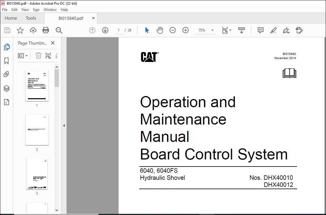326x215 pixels.
Task: Click the fit page width icon
Action: coord(225,31)
